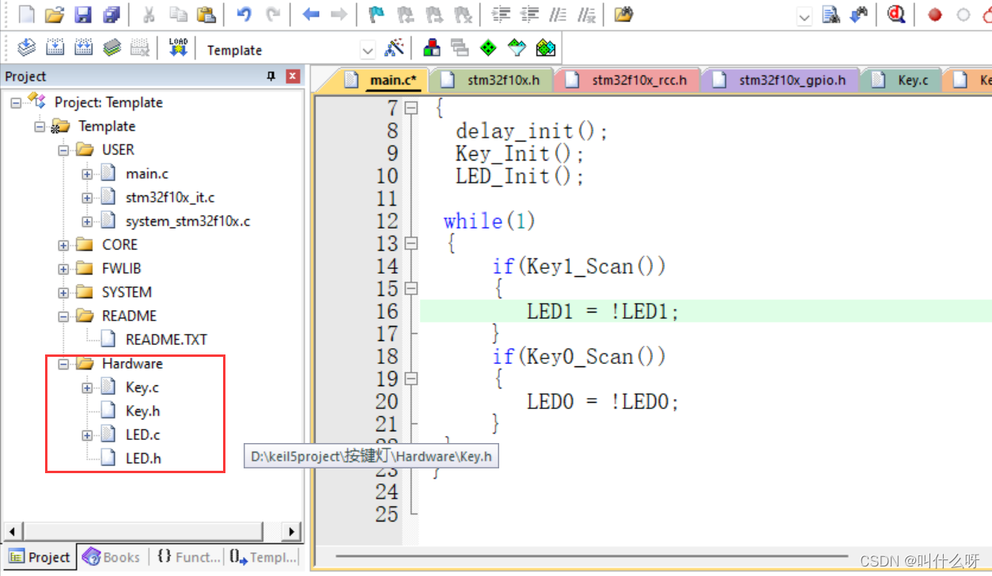Expand the CORE group

tap(63, 244)
